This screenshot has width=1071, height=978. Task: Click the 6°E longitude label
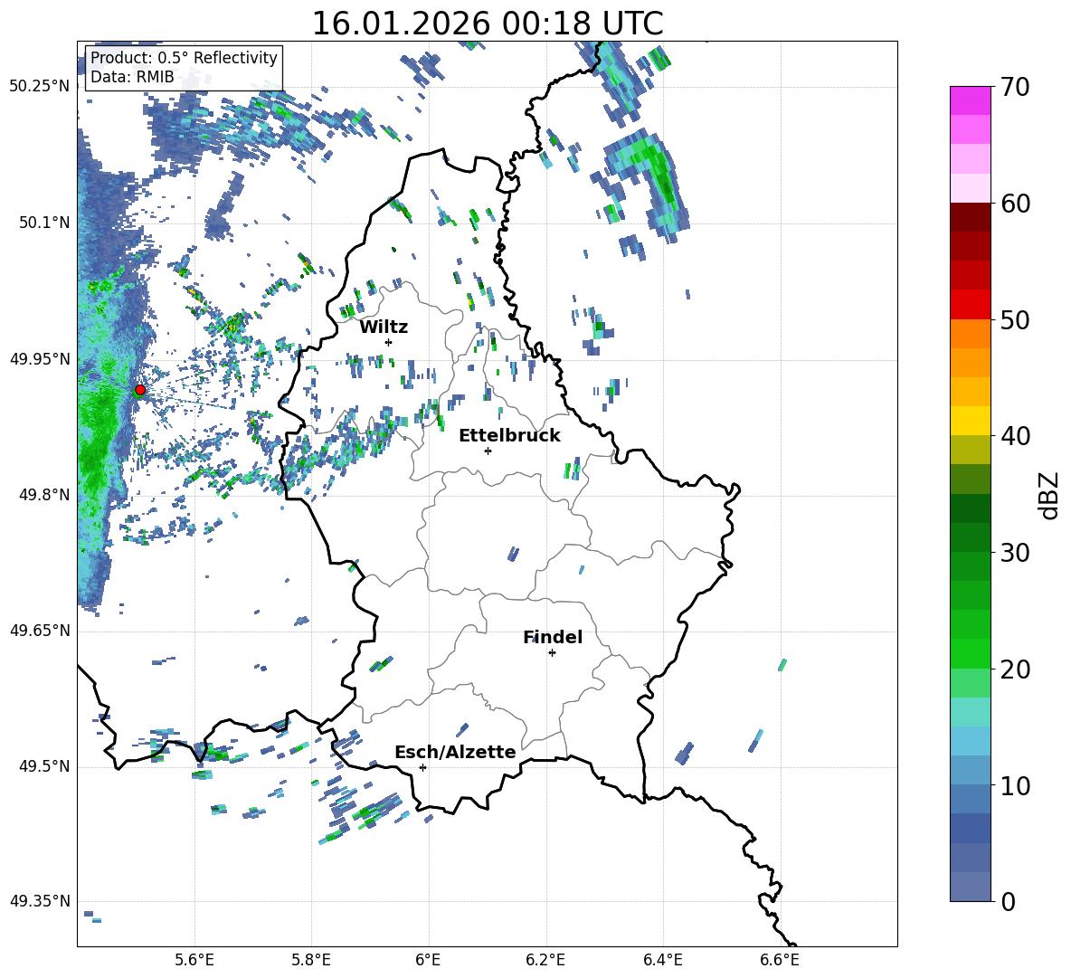click(429, 960)
